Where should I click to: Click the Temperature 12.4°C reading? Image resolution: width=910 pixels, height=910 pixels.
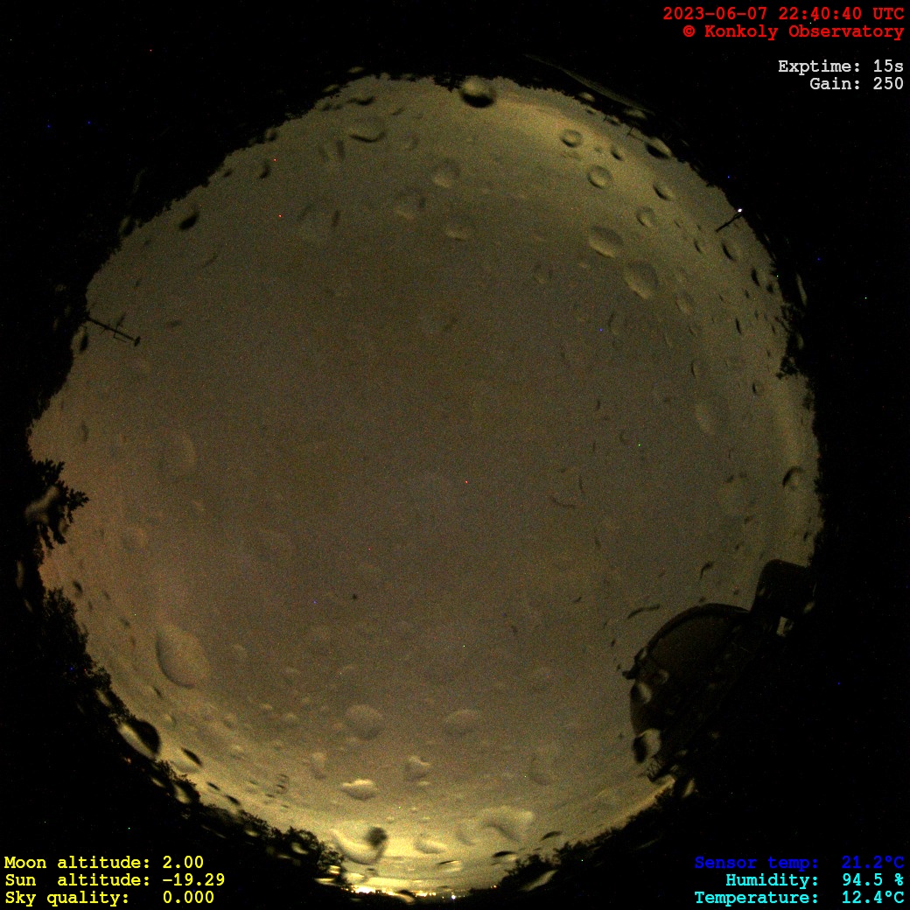pyautogui.click(x=798, y=898)
